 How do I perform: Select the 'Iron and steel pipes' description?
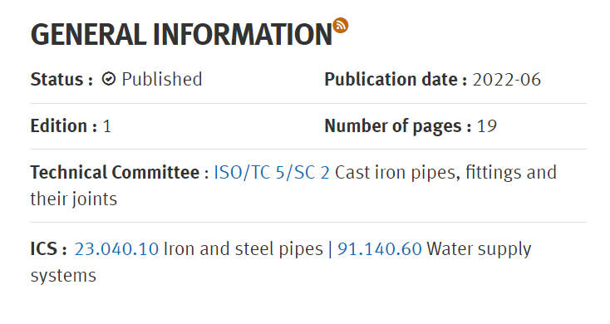click(x=244, y=249)
